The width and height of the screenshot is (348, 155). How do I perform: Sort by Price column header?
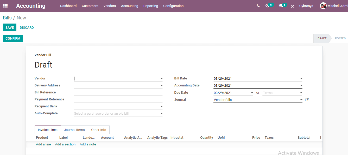256,138
